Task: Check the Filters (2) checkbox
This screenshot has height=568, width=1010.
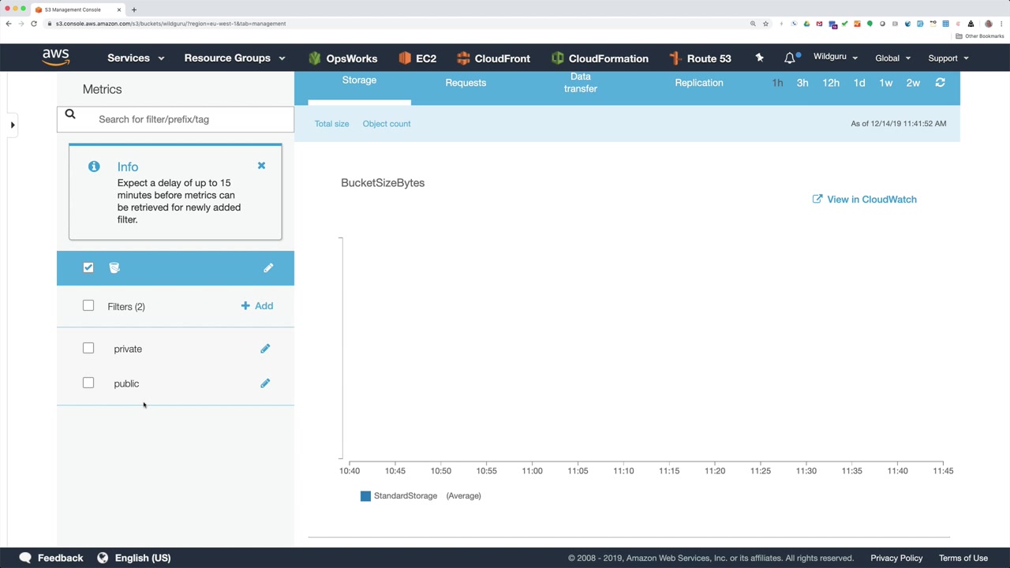Action: [x=88, y=305]
